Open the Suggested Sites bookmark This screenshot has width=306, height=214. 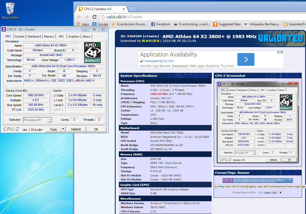click(227, 24)
